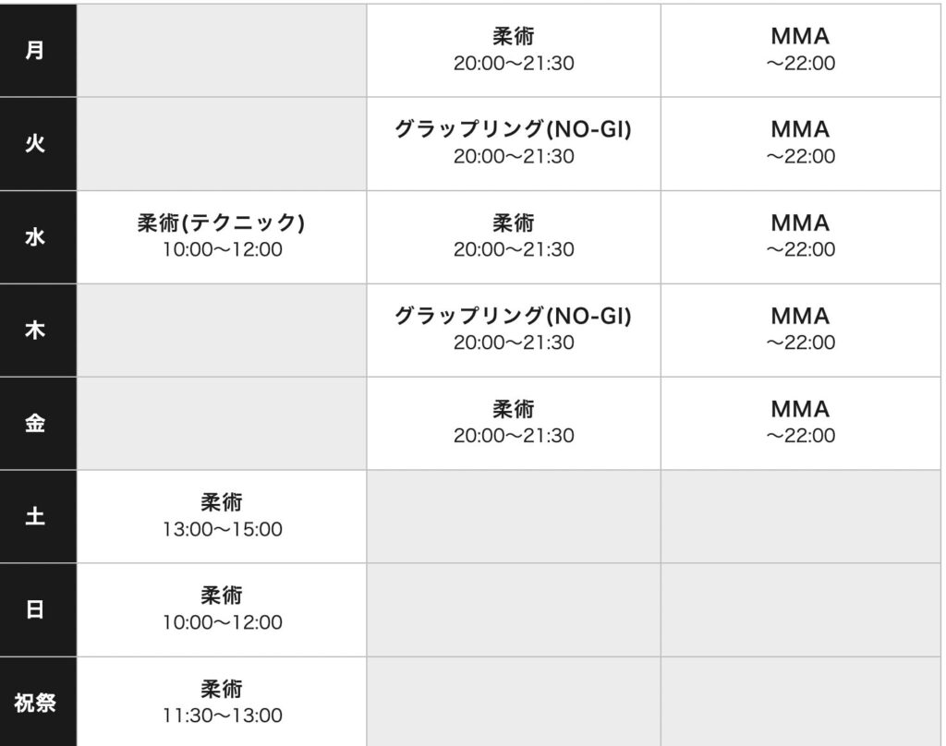Select Wednesday's 柔術(テクニック) 10:00～12:00 cell
This screenshot has width=946, height=746.
tap(222, 236)
